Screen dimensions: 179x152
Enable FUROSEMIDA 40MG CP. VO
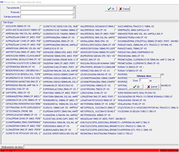(41, 126)
